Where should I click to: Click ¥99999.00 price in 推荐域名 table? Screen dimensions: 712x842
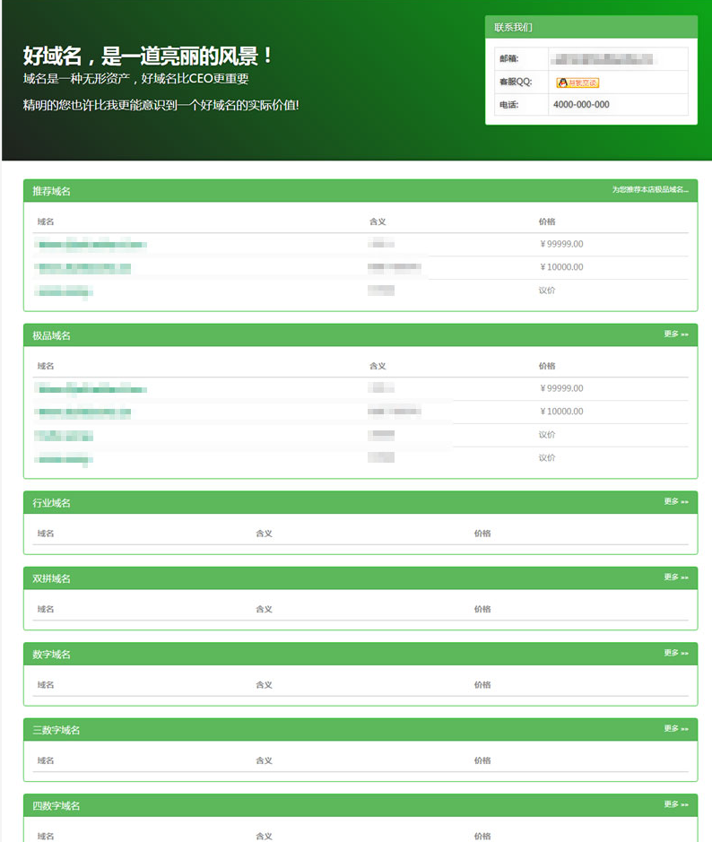[x=561, y=244]
